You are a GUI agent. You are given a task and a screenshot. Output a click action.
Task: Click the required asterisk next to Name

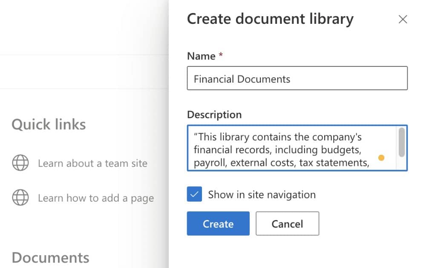221,56
